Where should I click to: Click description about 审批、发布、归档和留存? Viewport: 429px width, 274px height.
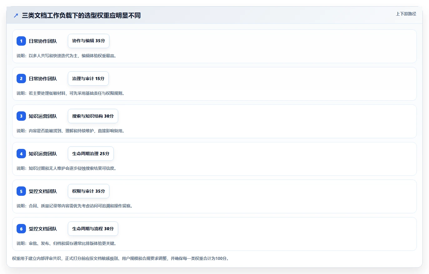click(66, 243)
